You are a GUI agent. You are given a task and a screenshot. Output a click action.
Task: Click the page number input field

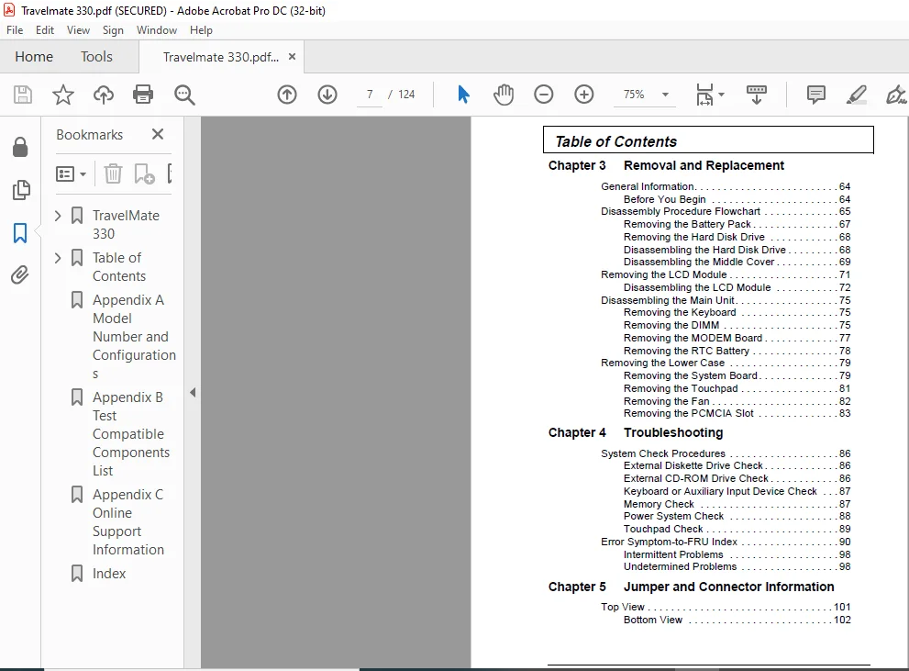tap(370, 94)
